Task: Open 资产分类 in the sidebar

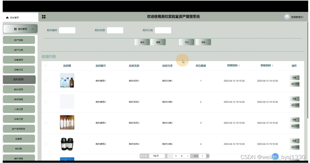Action: (19, 50)
